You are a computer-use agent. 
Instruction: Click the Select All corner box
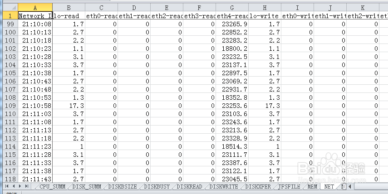[10, 7]
